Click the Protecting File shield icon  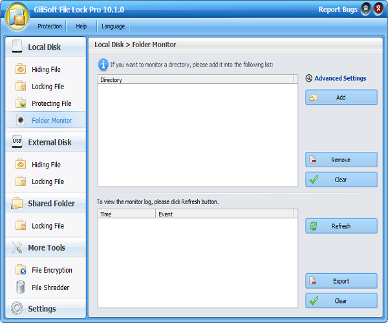click(x=21, y=103)
